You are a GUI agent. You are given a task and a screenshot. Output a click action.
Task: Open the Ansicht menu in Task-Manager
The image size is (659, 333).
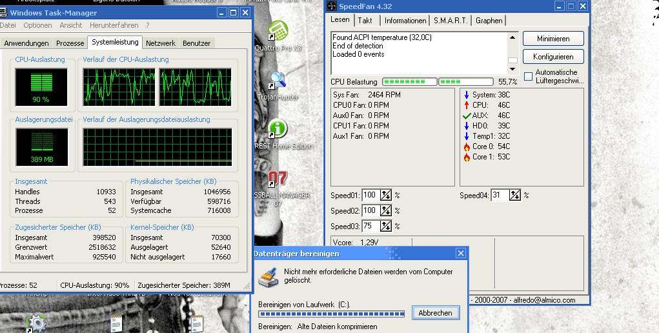coord(70,25)
